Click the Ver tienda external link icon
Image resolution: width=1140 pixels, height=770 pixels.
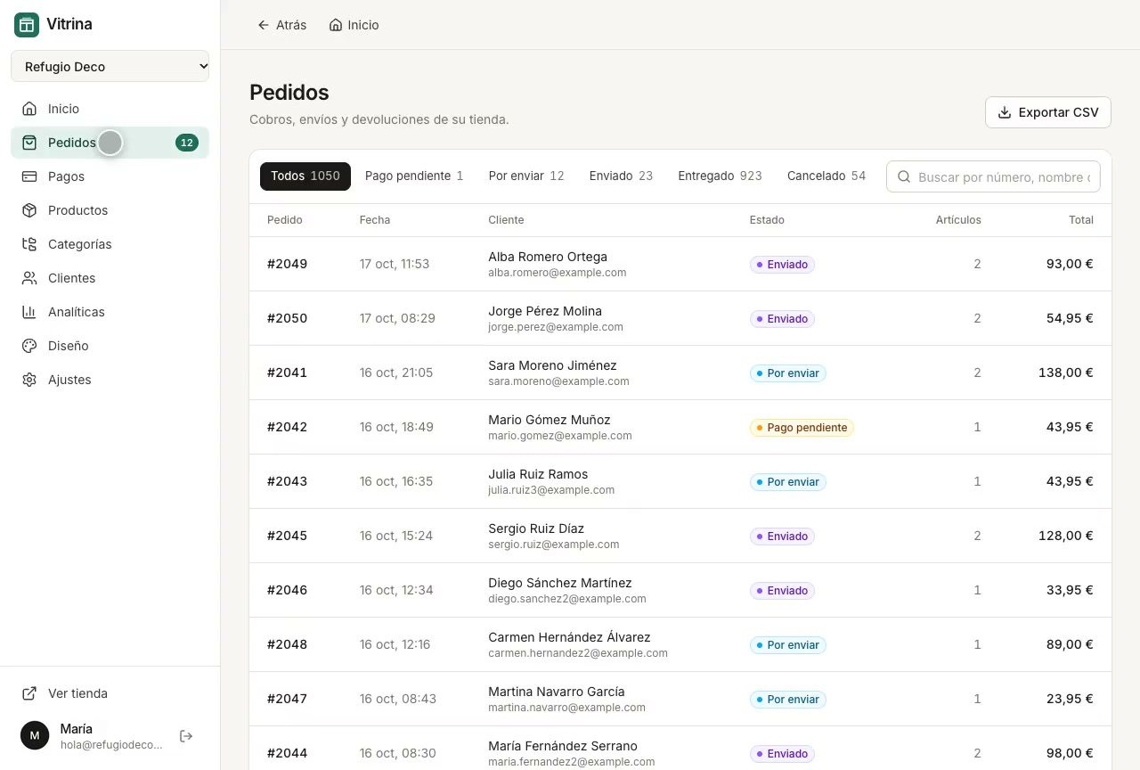pos(29,693)
